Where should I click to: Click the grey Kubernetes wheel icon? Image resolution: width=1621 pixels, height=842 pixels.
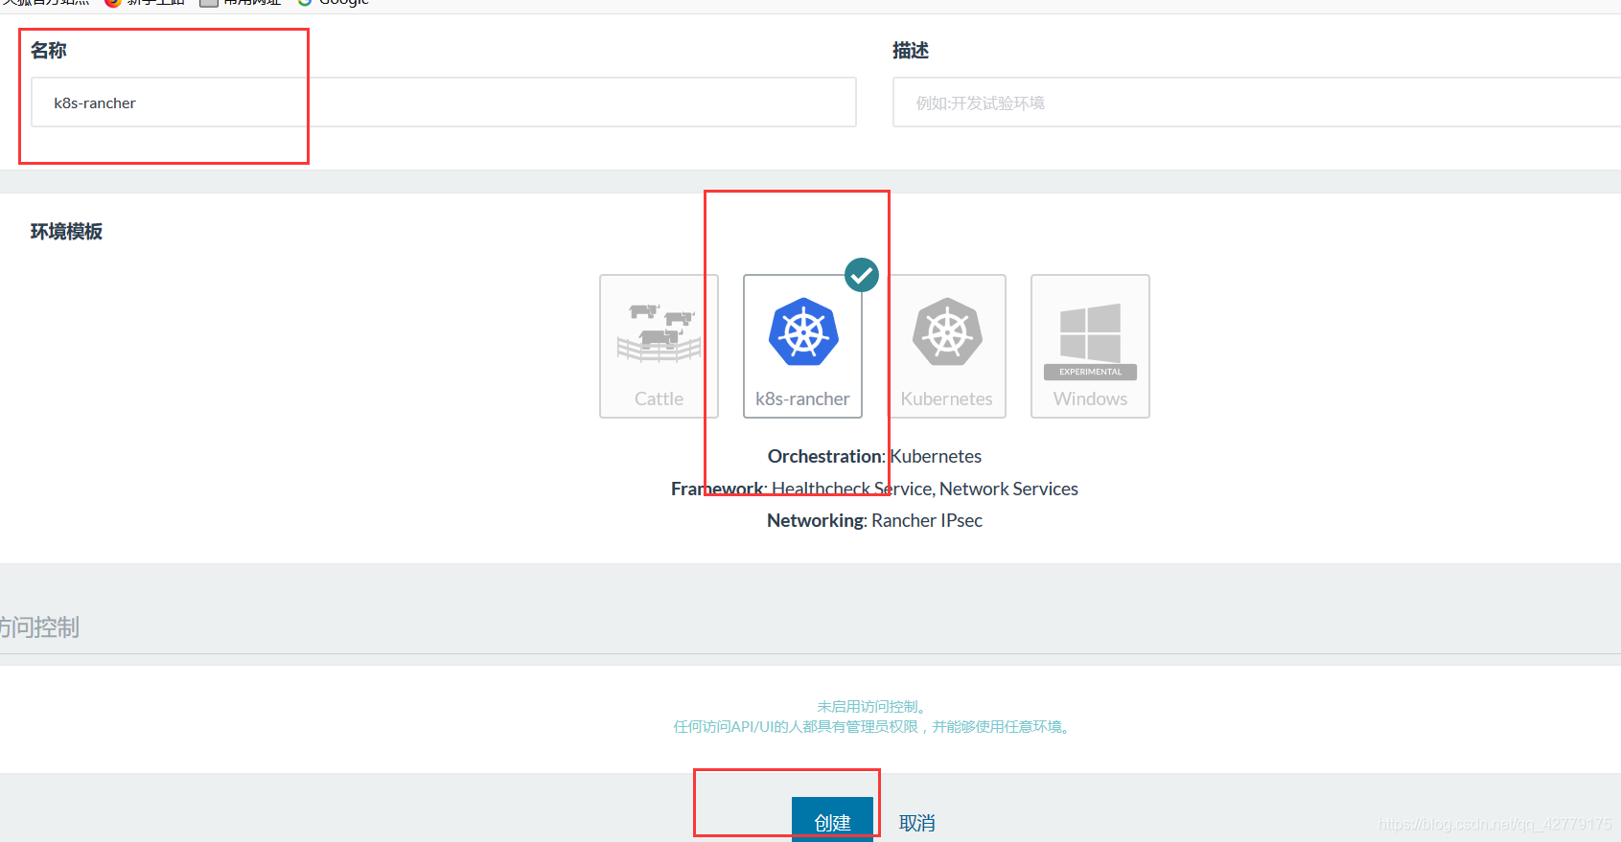click(x=947, y=332)
